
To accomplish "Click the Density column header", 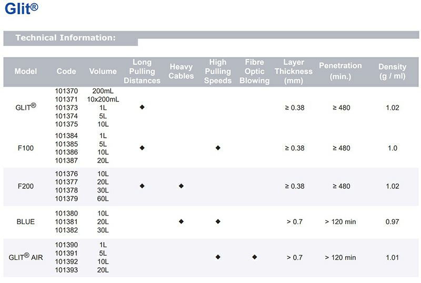I will tap(392, 72).
